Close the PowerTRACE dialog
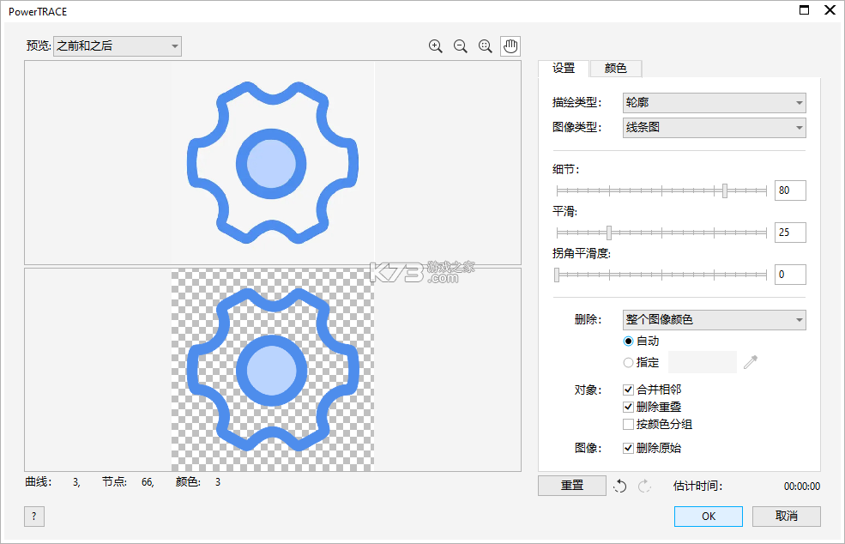This screenshot has width=845, height=544. pos(830,9)
